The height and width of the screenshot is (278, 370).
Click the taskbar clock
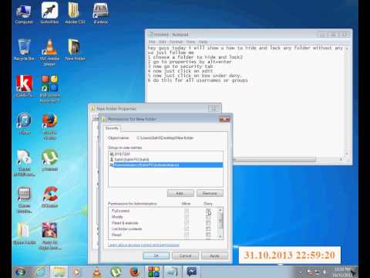pyautogui.click(x=341, y=272)
